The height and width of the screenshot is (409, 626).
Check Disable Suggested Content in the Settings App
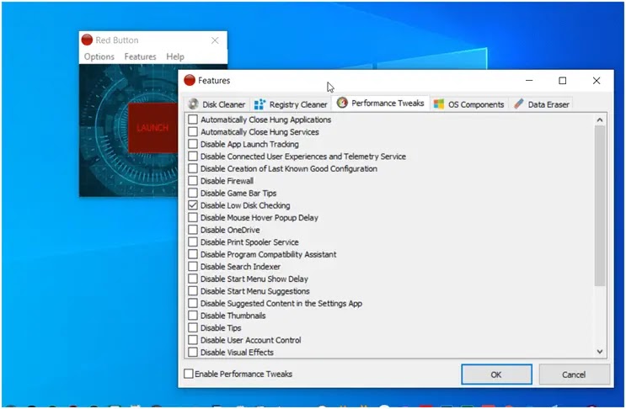tap(193, 303)
